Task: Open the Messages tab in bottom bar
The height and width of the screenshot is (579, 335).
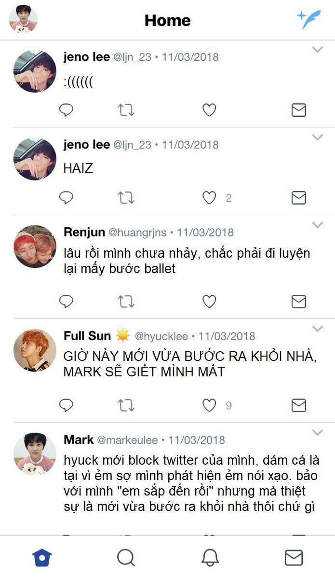Action: click(294, 558)
